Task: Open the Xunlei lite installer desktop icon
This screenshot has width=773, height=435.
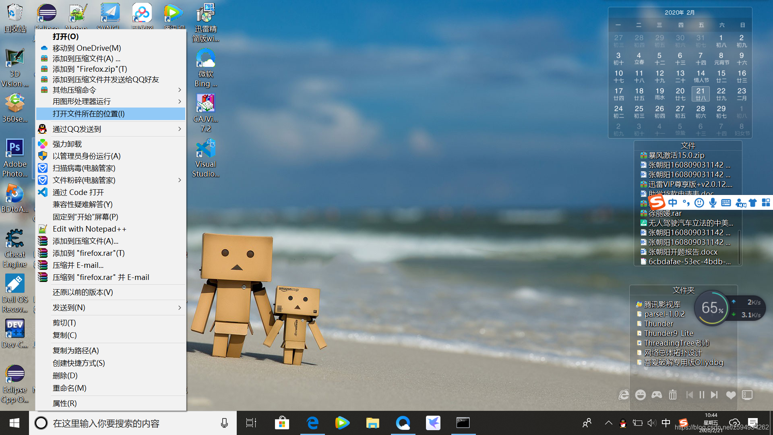Action: coord(206,23)
